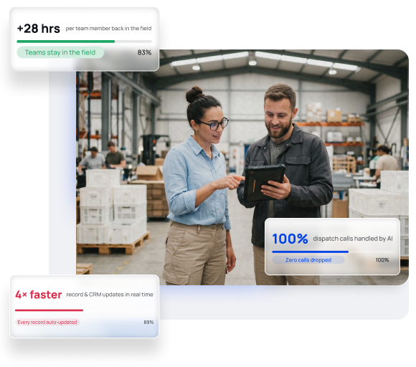Click the 100% label beside Zero calls dropped
416x367 pixels.
pyautogui.click(x=382, y=260)
